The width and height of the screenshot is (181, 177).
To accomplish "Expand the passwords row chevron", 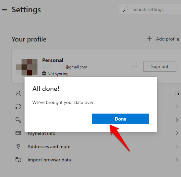I will pos(177,120).
